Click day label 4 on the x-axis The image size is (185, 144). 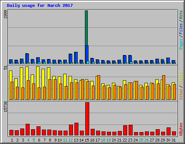click(28, 140)
